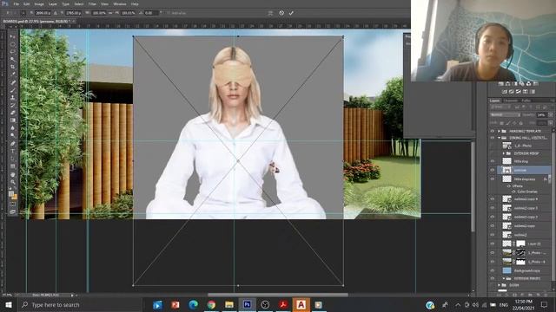Toggle visibility of HEADING TEMPLATE group
The height and width of the screenshot is (312, 556).
(x=493, y=131)
